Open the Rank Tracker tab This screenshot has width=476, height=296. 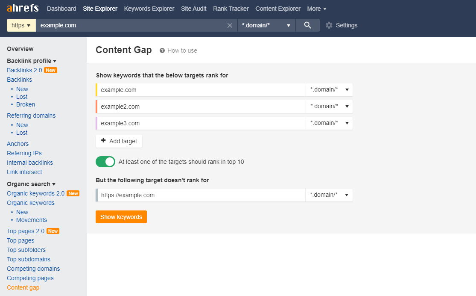(x=231, y=9)
